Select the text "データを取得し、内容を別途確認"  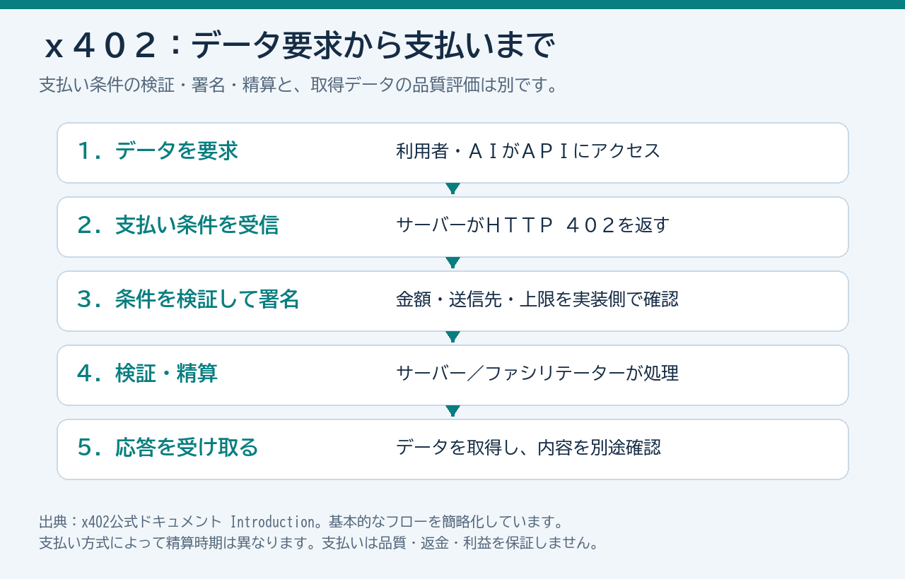click(528, 448)
